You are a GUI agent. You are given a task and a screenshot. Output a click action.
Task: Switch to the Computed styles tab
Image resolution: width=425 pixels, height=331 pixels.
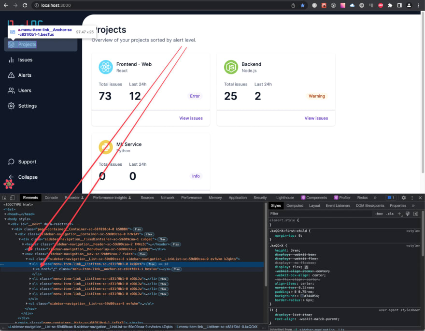(295, 206)
